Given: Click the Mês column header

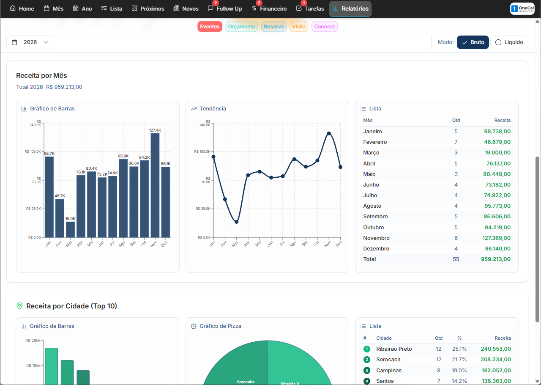Looking at the screenshot, I should pos(368,121).
